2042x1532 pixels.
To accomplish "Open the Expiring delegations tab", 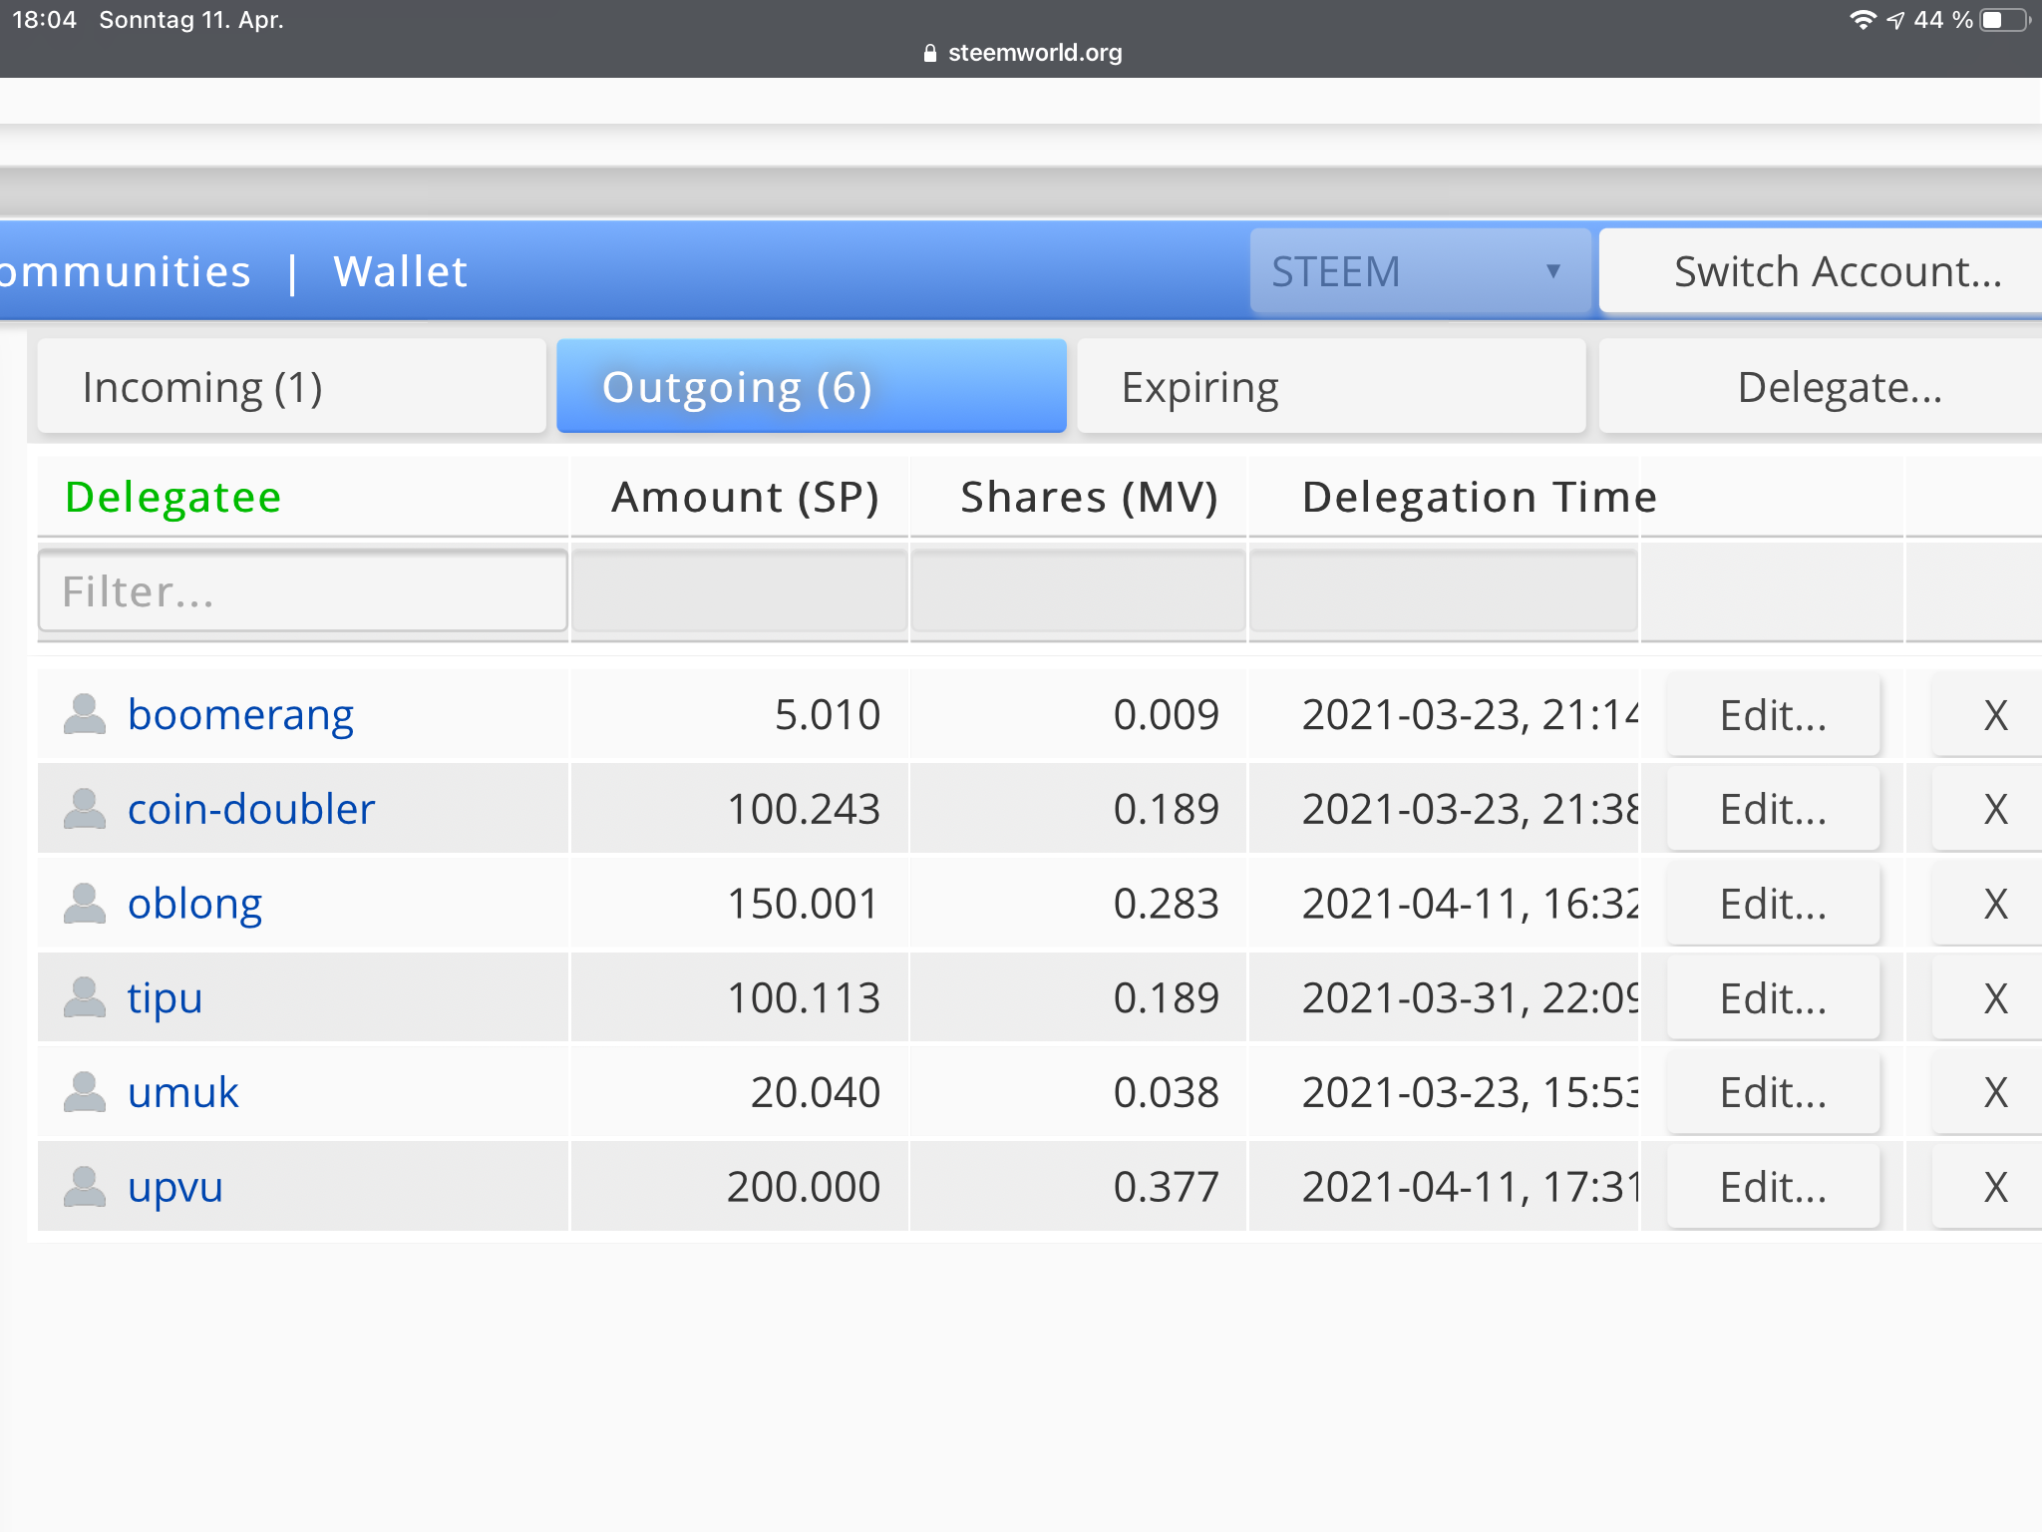I will [x=1330, y=387].
